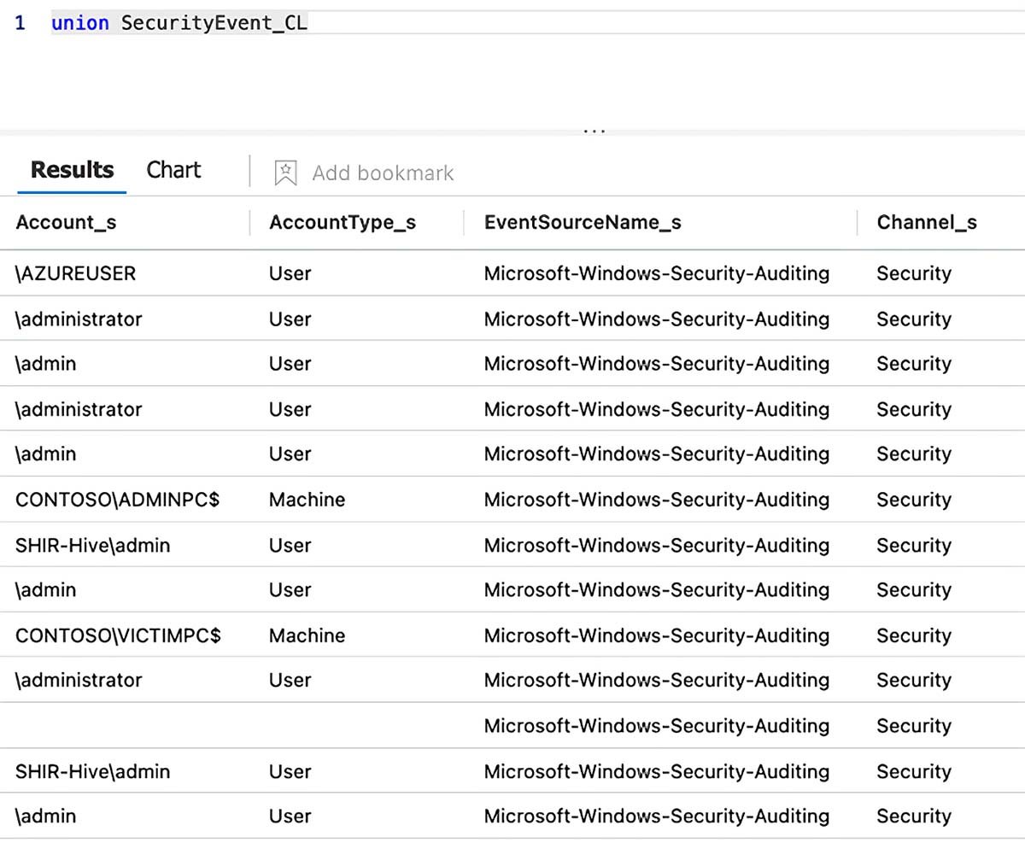This screenshot has height=843, width=1025.
Task: Select the CONTOSO\ADMINPC$ account cell
Action: (x=117, y=500)
